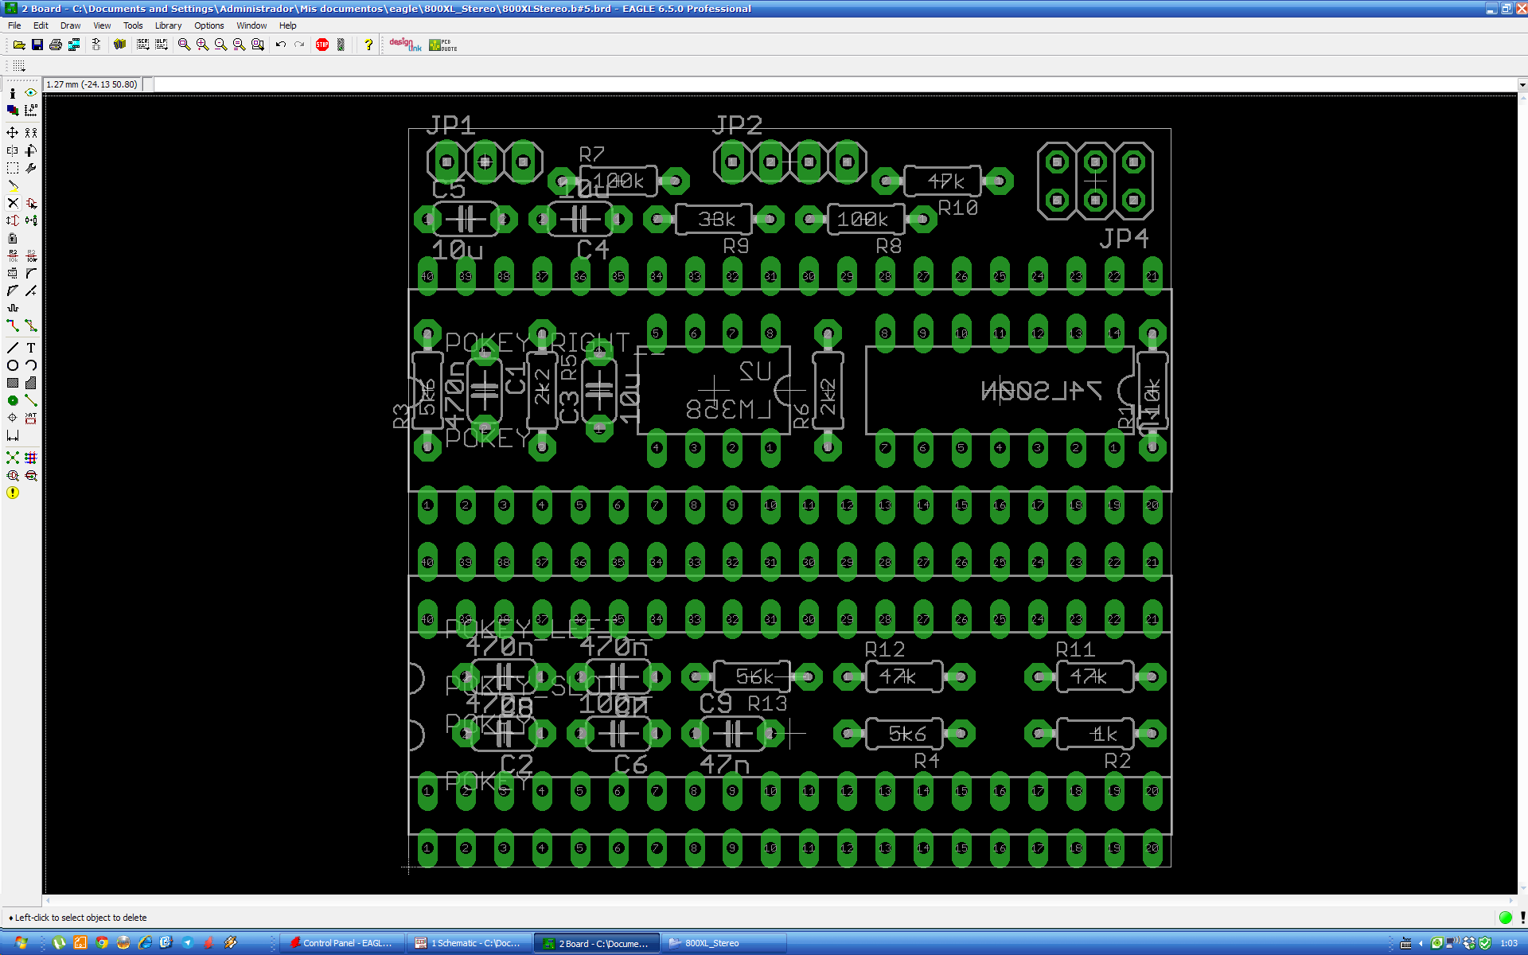Toggle the Lock component tool
The image size is (1528, 955).
click(x=13, y=238)
